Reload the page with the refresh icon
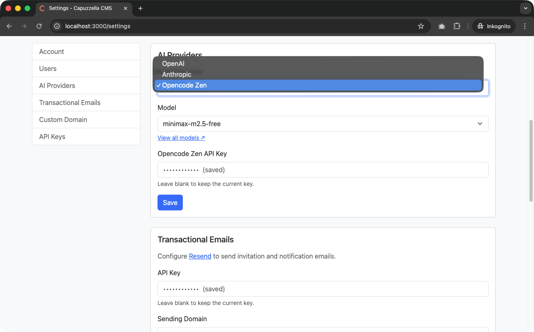This screenshot has height=332, width=534. (39, 26)
